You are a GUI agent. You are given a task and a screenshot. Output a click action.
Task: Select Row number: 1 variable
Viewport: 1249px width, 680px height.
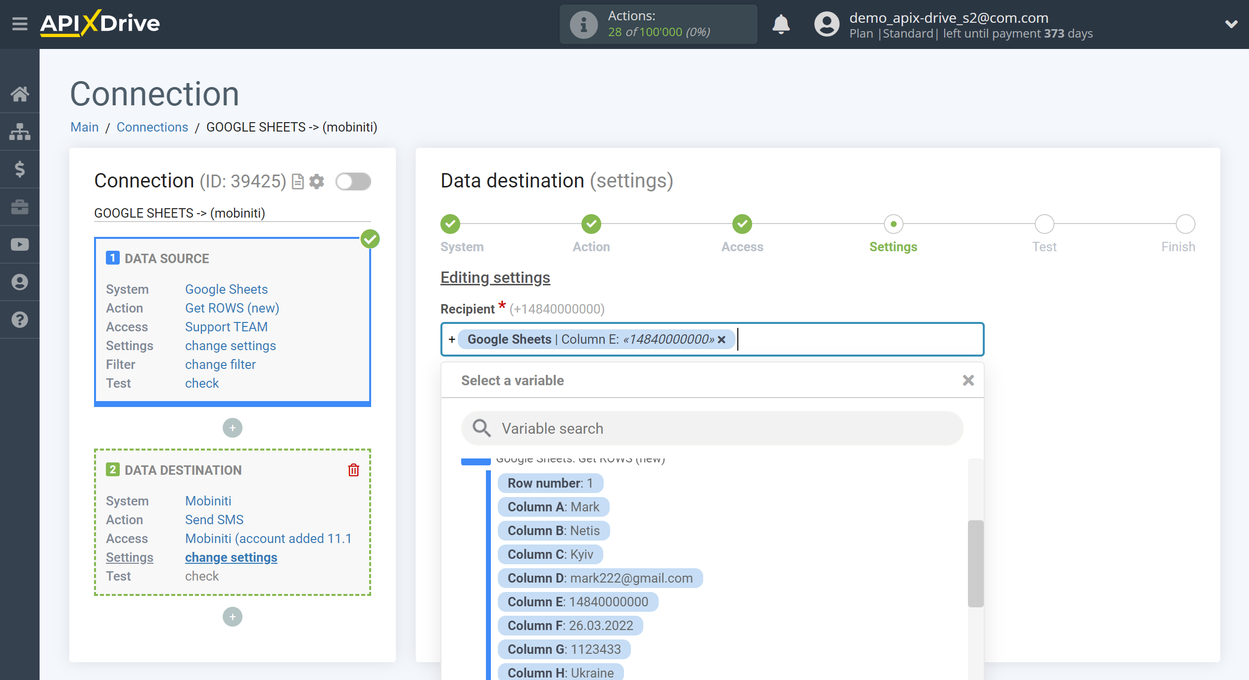[550, 483]
